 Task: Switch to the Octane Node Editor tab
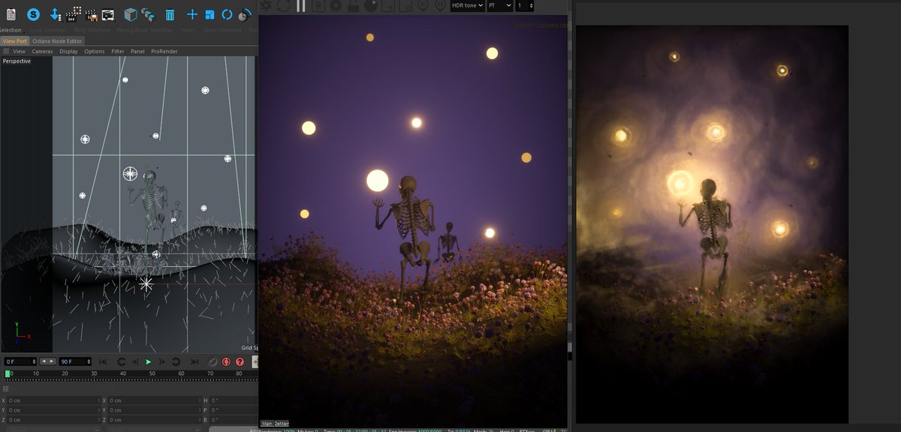tap(57, 41)
